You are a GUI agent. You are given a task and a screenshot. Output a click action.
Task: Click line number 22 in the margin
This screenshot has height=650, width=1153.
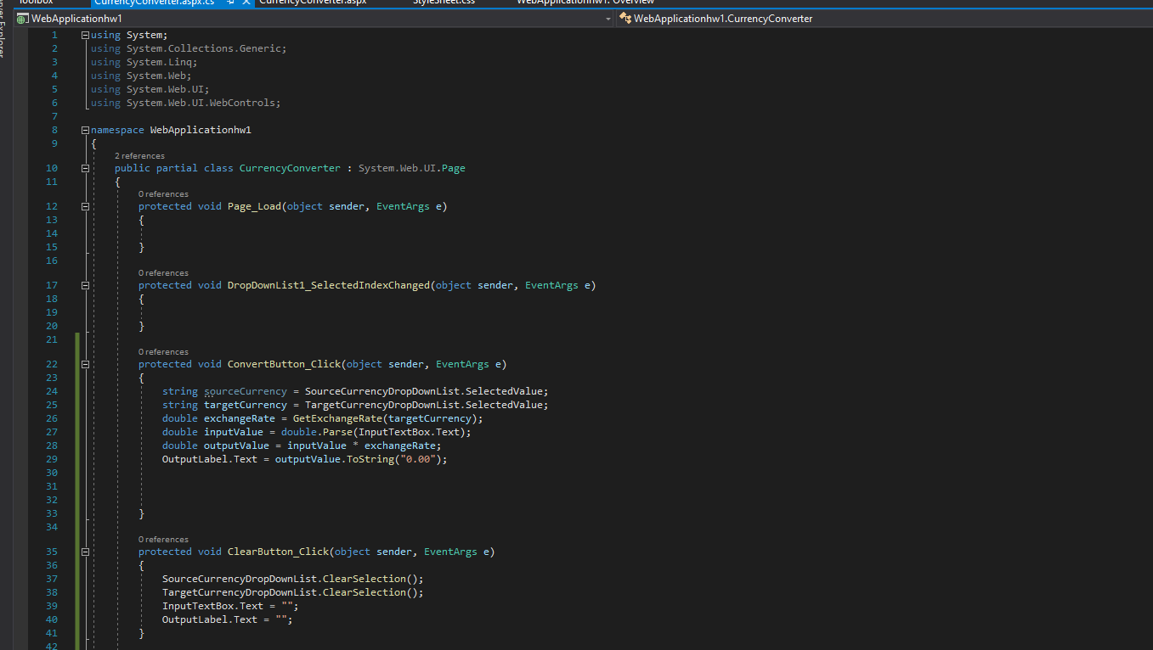coord(52,364)
